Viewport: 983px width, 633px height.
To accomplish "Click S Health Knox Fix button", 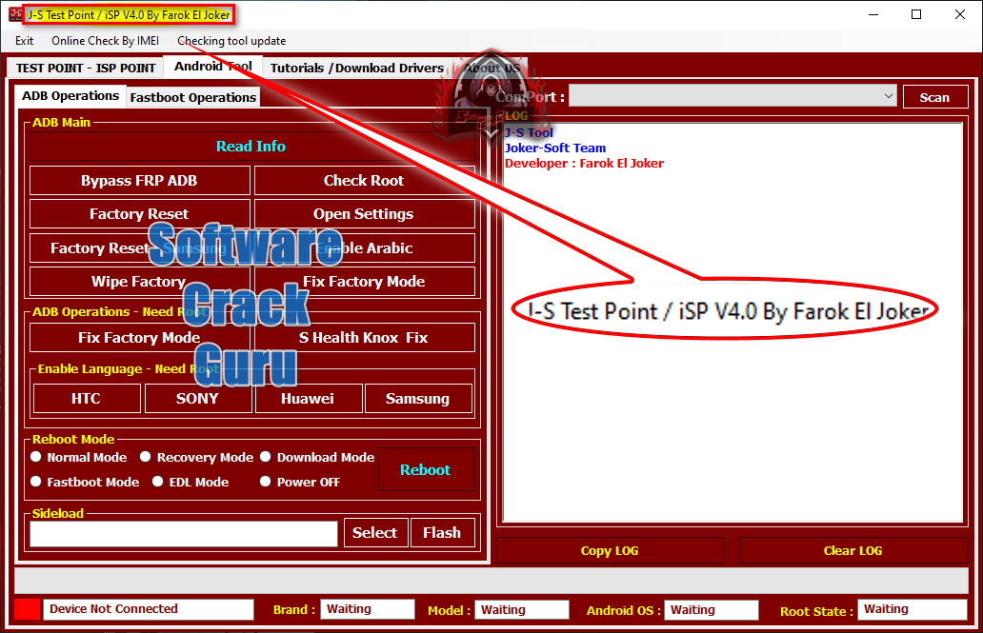I will [364, 337].
